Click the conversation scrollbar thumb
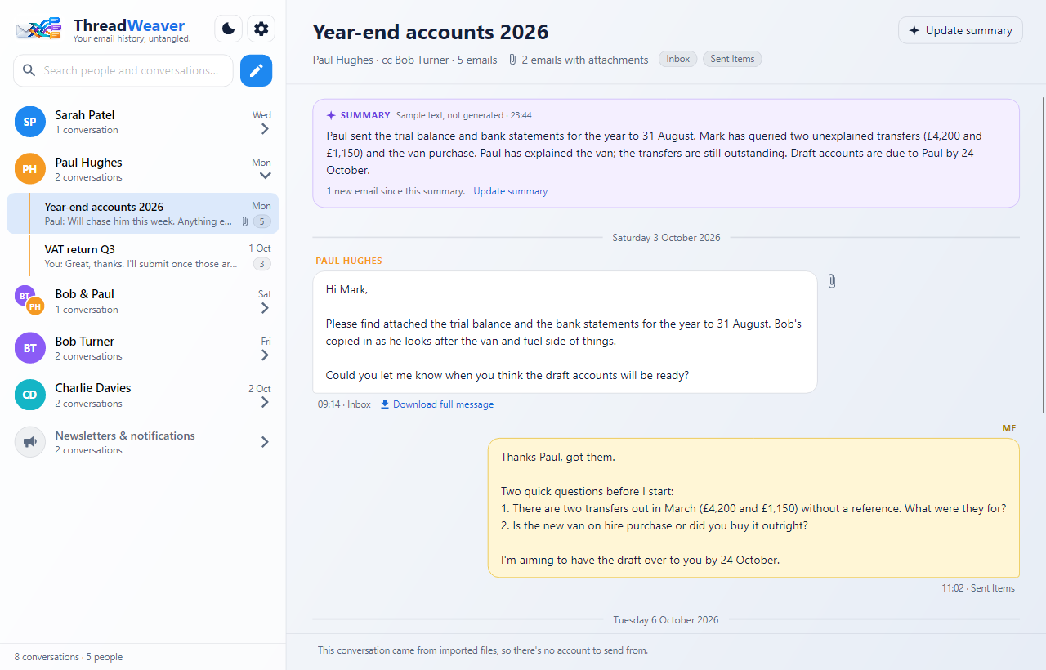Image resolution: width=1046 pixels, height=670 pixels. point(1043,255)
